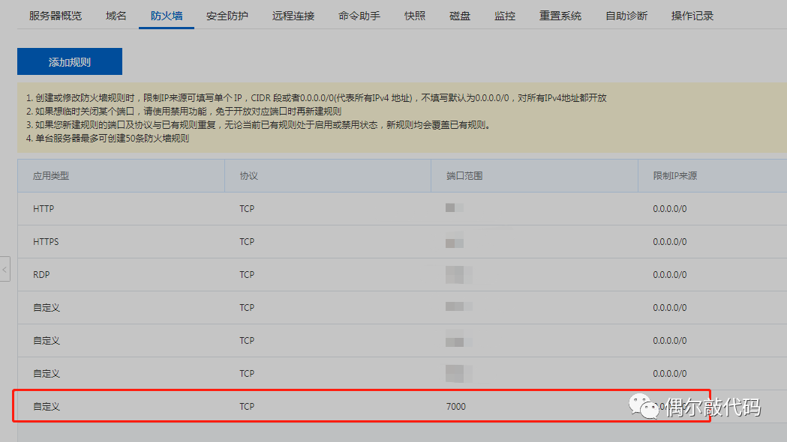
Task: Select the RDP application type cell
Action: [41, 275]
